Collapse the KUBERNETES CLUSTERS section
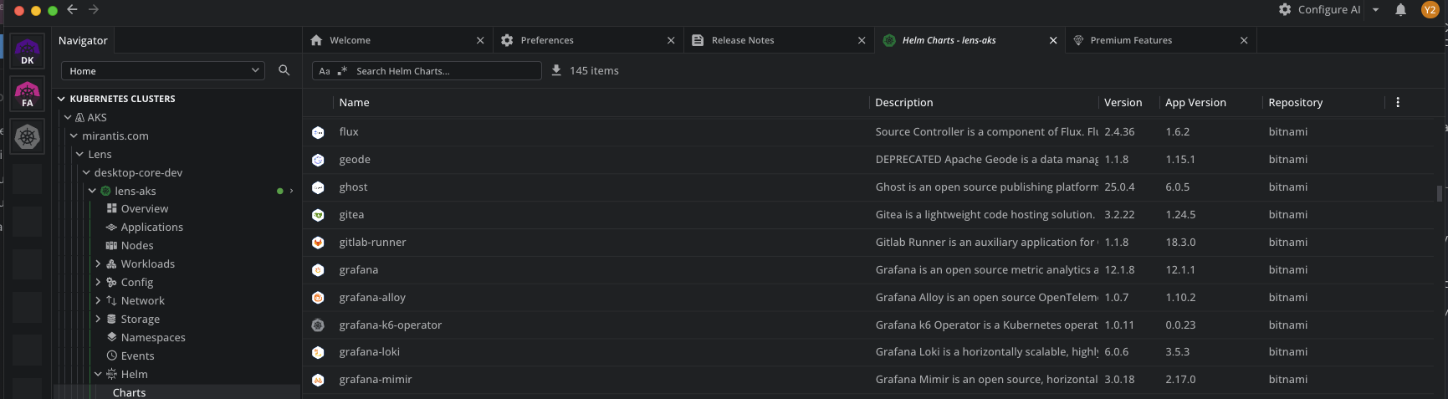This screenshot has height=399, width=1448. click(61, 99)
